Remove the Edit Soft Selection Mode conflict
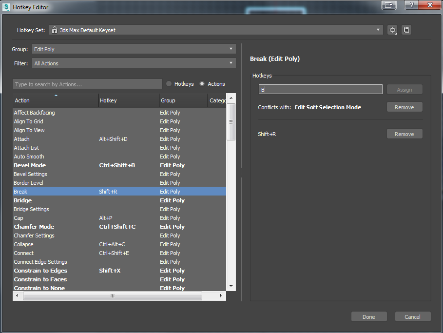 click(404, 107)
